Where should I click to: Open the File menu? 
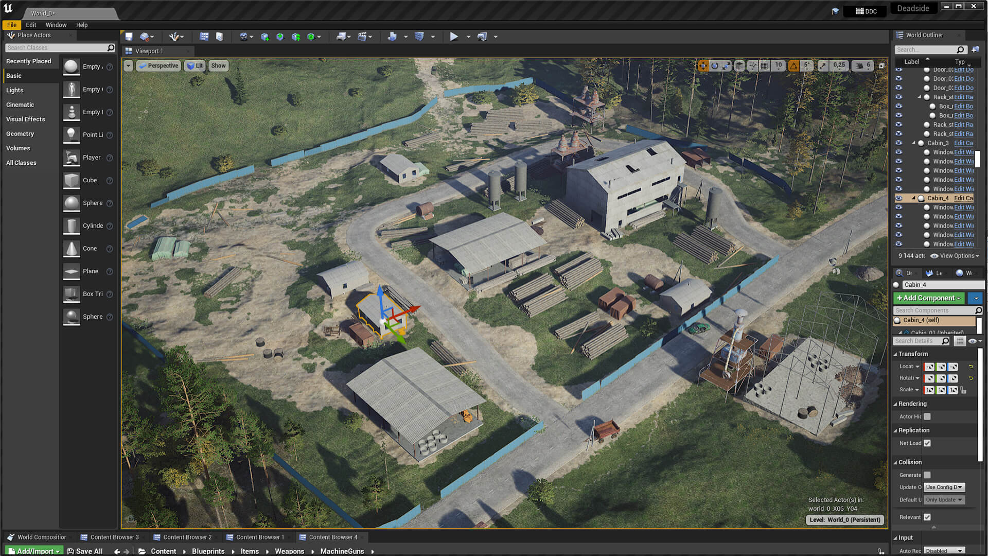[12, 25]
